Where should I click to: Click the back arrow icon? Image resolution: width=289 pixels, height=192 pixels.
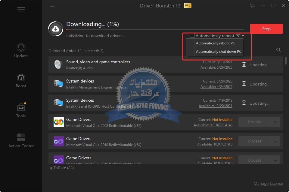pos(52,6)
